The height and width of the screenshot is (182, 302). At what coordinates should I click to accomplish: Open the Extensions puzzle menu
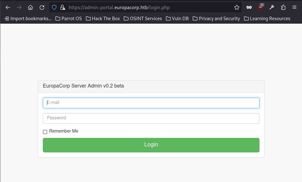283,7
